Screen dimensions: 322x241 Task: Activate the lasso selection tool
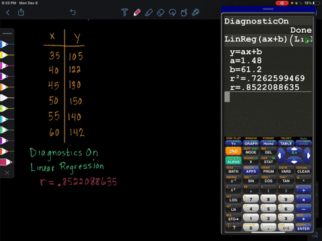pos(172,12)
